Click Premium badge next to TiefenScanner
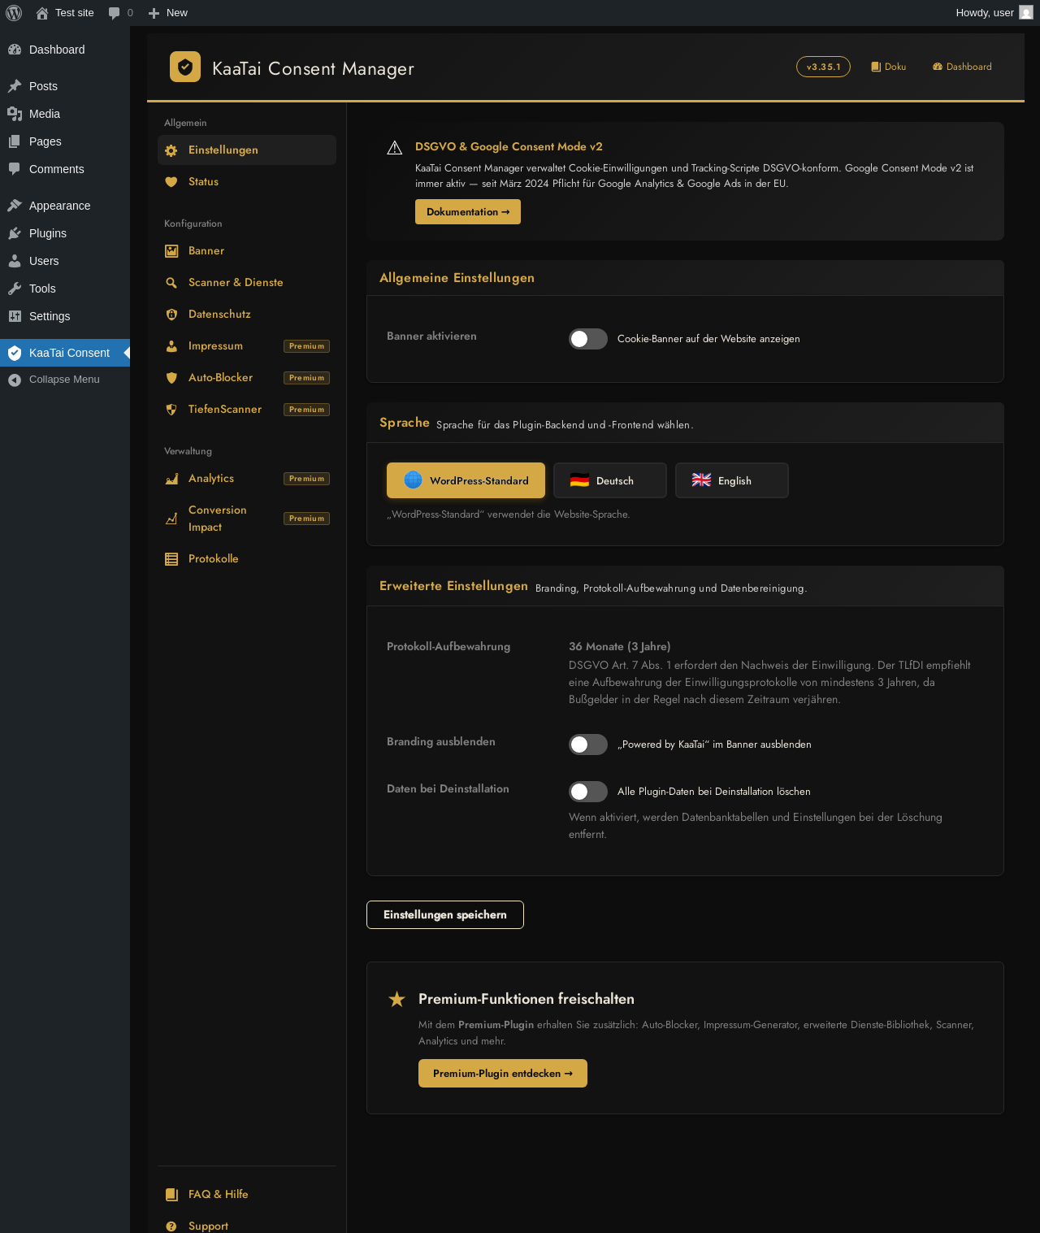1040x1233 pixels. pyautogui.click(x=306, y=410)
